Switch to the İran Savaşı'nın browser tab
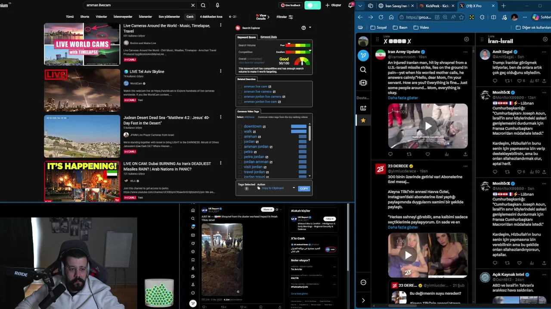 click(x=396, y=6)
